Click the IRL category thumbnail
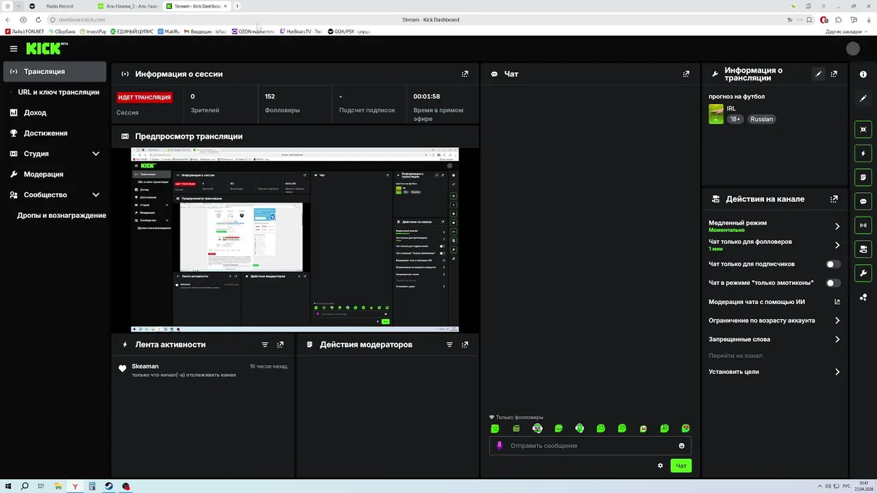This screenshot has width=877, height=493. (x=716, y=114)
